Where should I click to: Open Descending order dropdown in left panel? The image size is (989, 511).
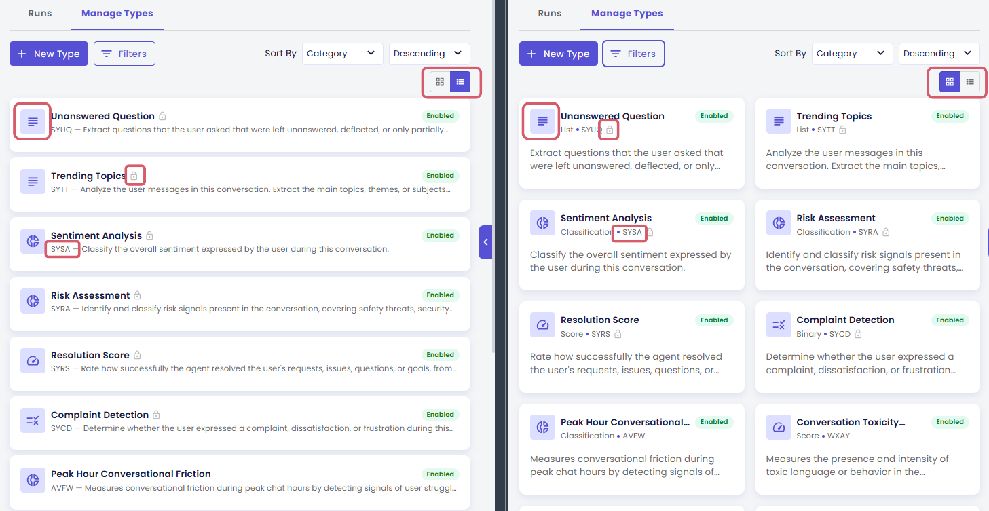tap(429, 54)
